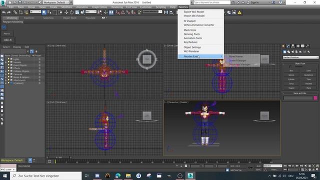Click the object name input field

coord(298,98)
